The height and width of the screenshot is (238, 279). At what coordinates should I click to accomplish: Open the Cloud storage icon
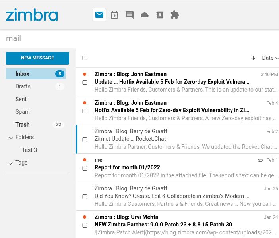[x=145, y=15]
